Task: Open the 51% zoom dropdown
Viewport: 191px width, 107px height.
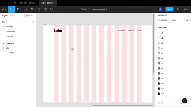Action: [186, 9]
